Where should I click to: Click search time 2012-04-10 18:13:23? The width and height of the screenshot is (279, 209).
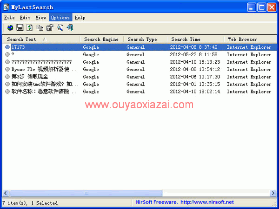coord(195,62)
